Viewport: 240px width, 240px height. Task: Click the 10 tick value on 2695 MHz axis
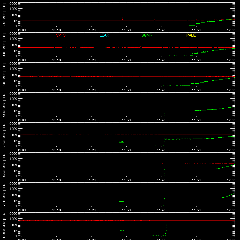[15, 141]
